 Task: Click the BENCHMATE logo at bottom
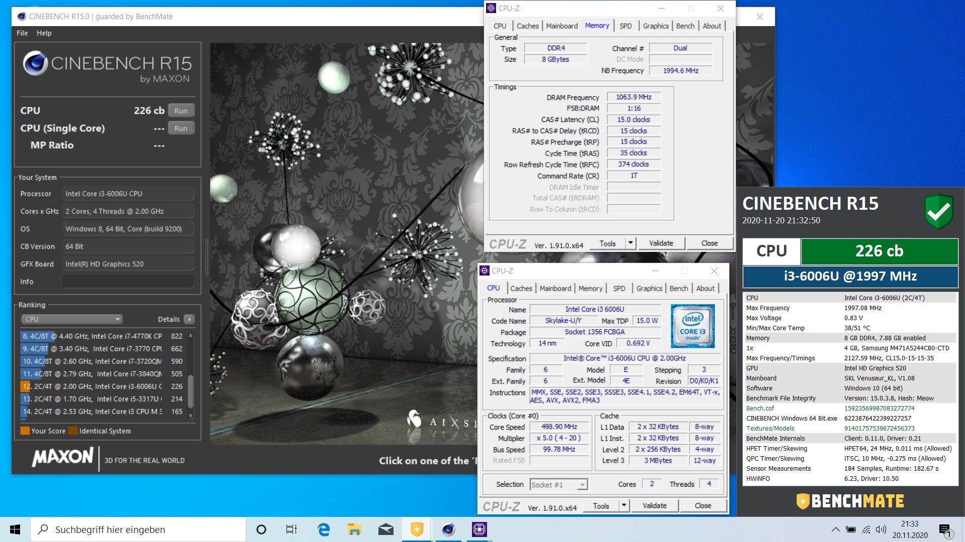pos(850,501)
